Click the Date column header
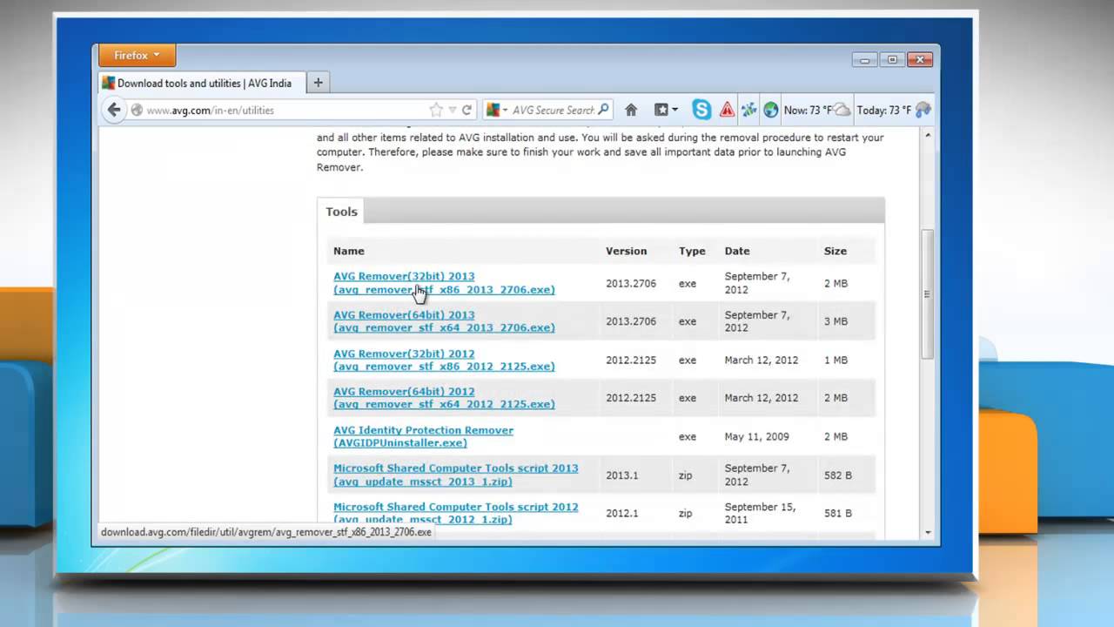The width and height of the screenshot is (1114, 627). point(737,251)
